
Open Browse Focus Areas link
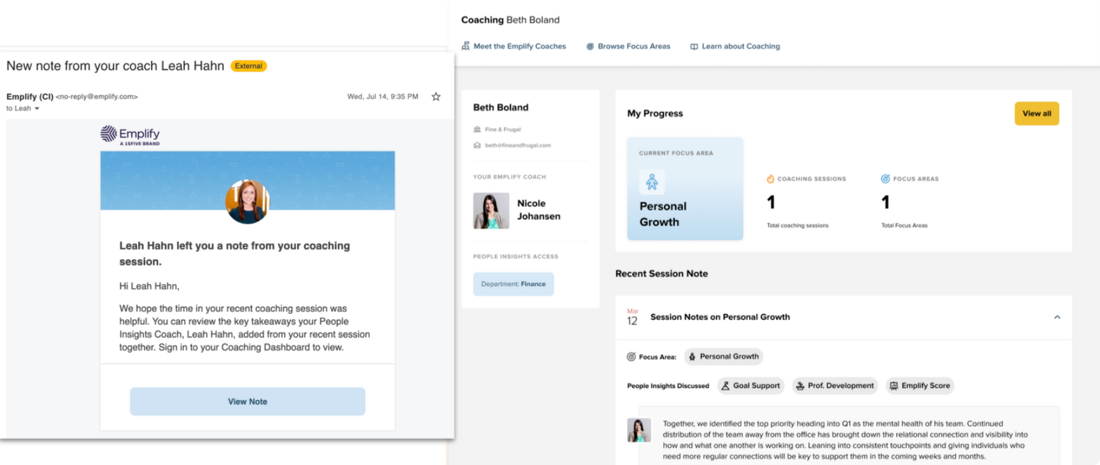click(634, 46)
